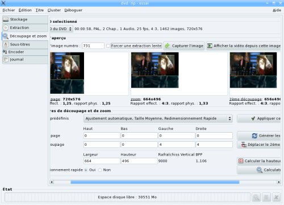This screenshot has width=284, height=205.
Task: Select the Oui radio button
Action: click(x=86, y=170)
